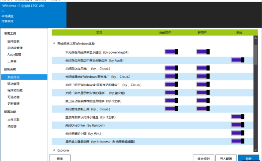Click the 导入配置 button
The width and height of the screenshot is (262, 161).
(226, 158)
